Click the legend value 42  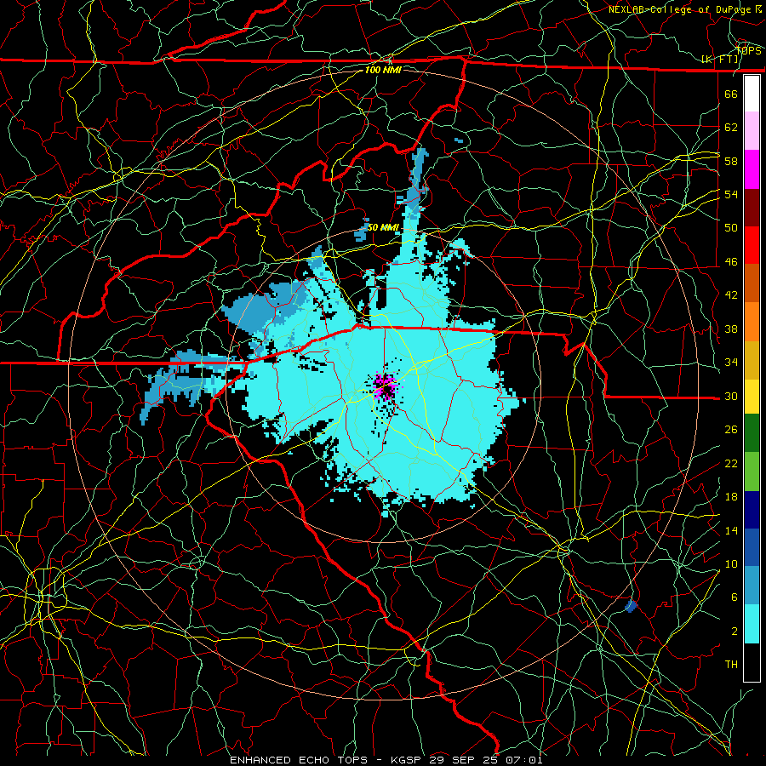click(731, 295)
